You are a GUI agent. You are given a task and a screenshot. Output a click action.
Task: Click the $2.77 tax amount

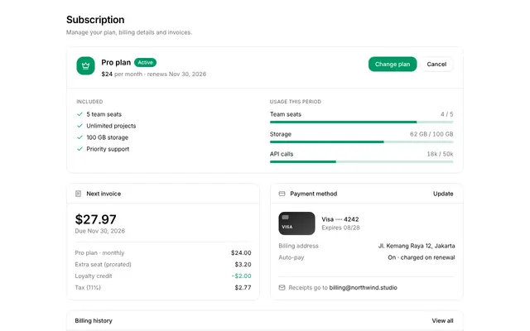[243, 287]
